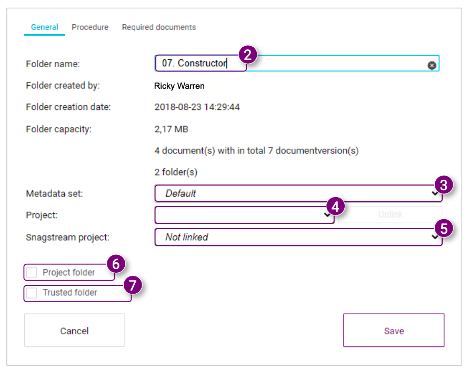
Task: Clear the folder name with the x icon
Action: (432, 65)
